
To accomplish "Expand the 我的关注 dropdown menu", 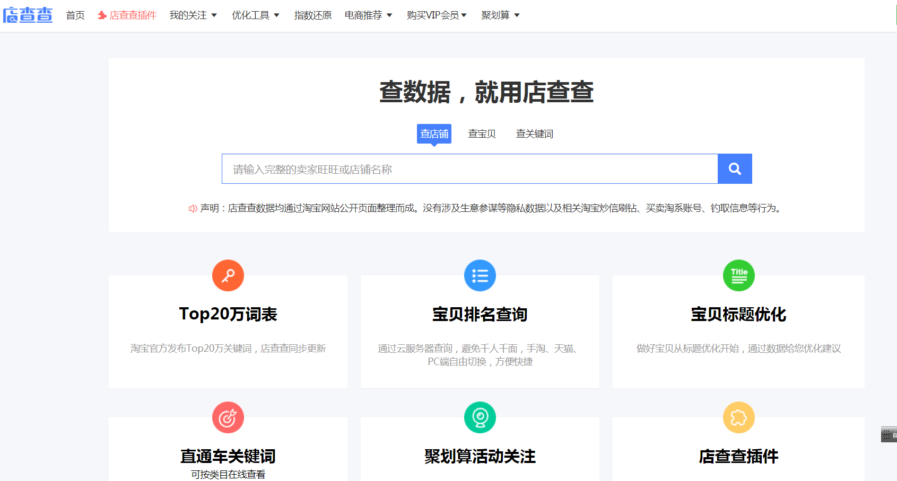I will pyautogui.click(x=193, y=15).
